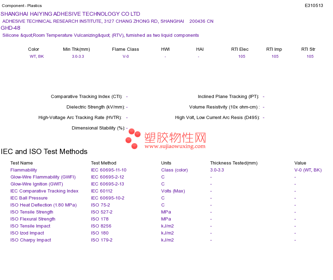Click the RTI Elec column header
Image resolution: width=333 pixels, height=280 pixels.
[x=240, y=49]
